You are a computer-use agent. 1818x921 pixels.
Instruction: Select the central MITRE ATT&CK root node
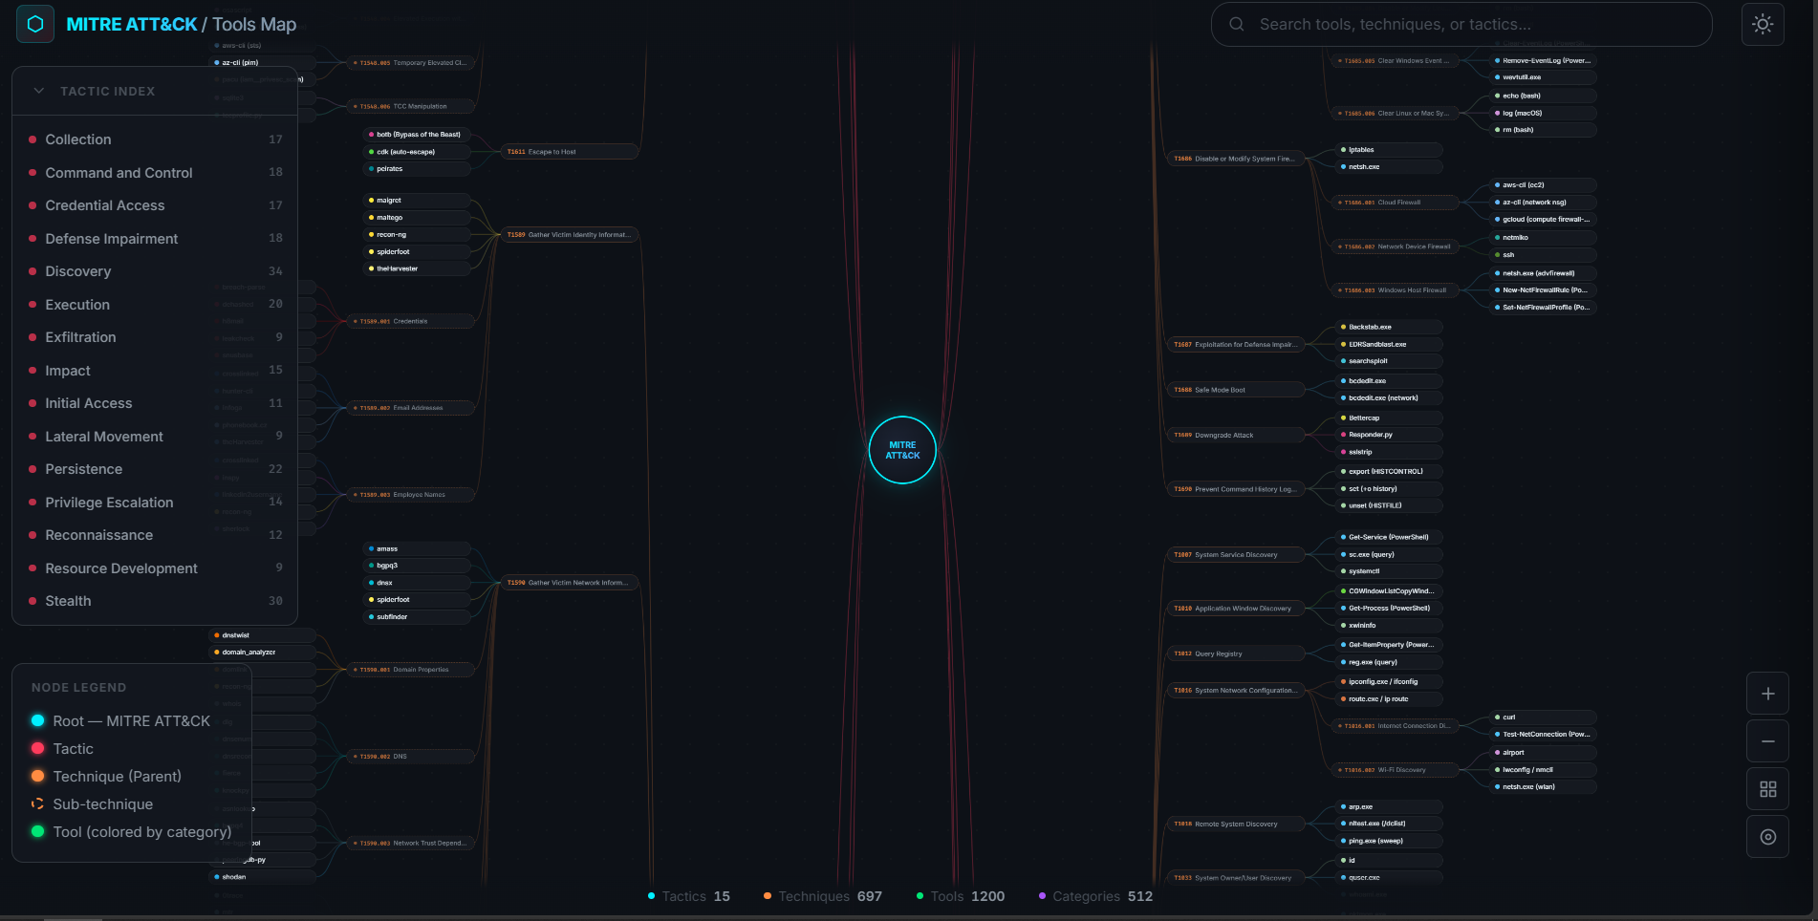pyautogui.click(x=902, y=450)
